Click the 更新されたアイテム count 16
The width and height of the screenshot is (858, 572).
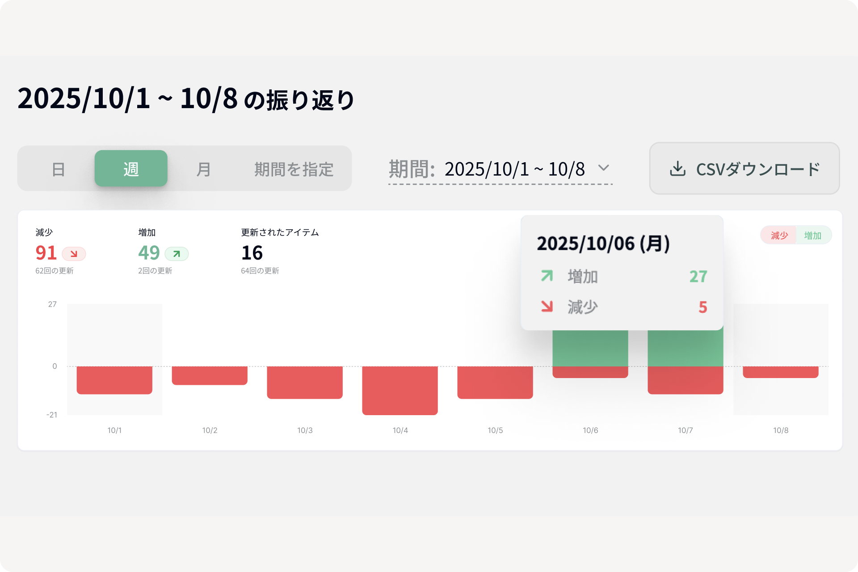coord(252,253)
